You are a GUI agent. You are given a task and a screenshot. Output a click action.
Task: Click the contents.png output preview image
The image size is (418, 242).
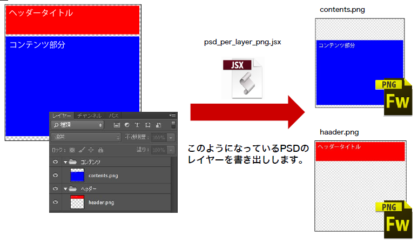[x=360, y=63]
